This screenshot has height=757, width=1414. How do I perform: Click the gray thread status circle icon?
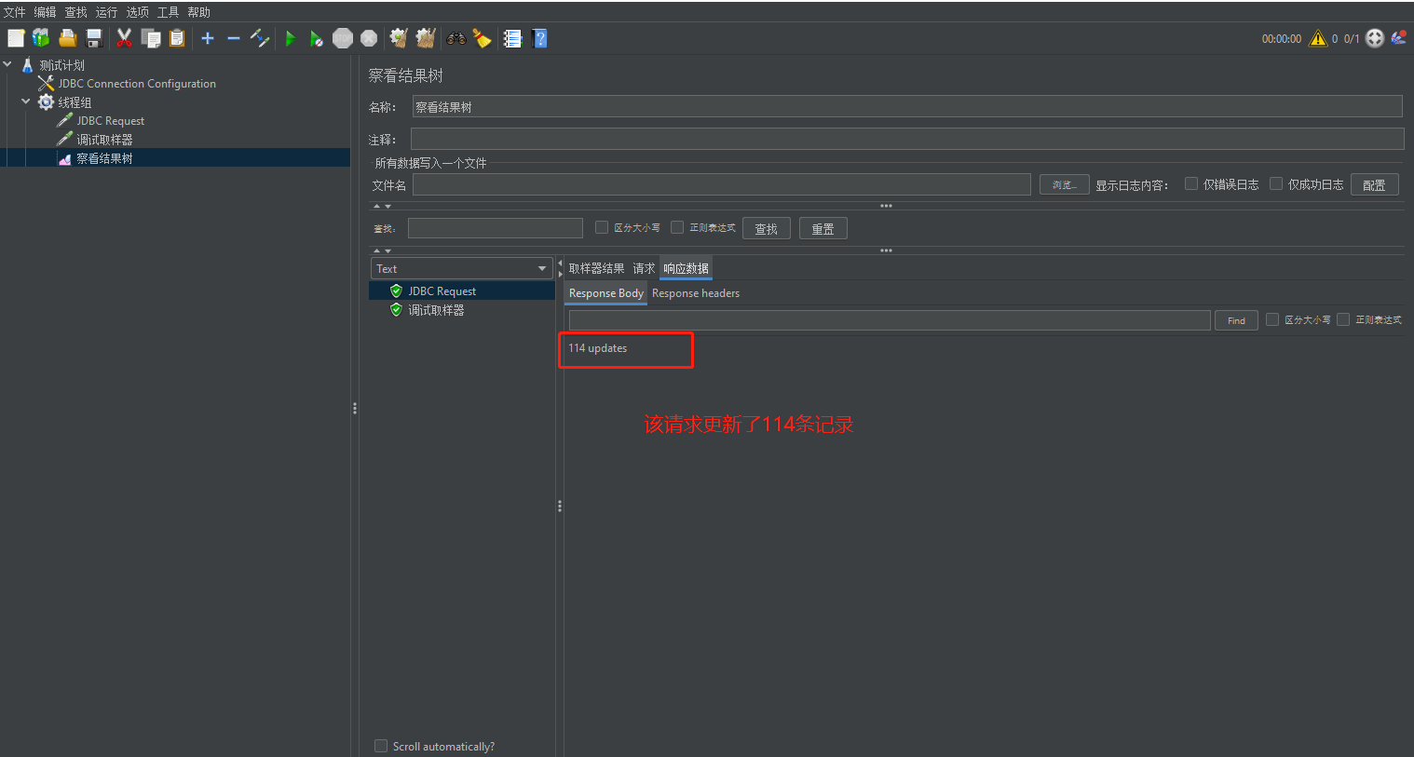(1375, 38)
